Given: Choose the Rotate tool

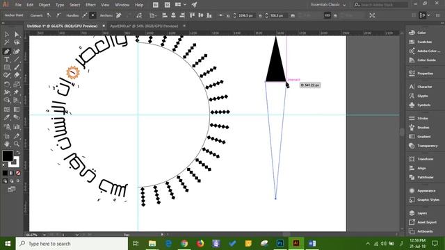Looking at the screenshot, I should pos(6,84).
